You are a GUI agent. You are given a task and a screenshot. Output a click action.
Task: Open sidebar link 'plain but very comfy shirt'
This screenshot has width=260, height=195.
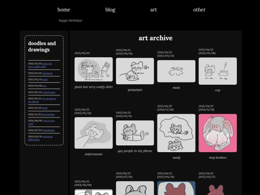[40, 65]
